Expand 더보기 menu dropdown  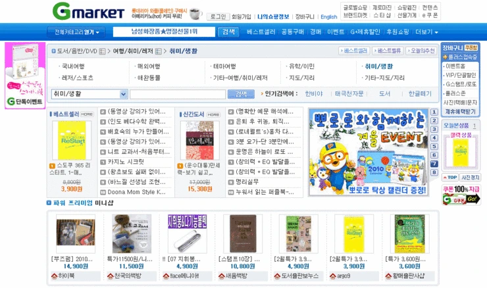pos(426,32)
